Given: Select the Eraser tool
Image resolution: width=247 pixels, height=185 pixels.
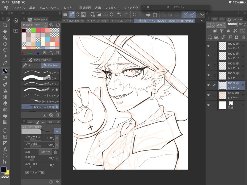Looking at the screenshot, I should point(5,103).
